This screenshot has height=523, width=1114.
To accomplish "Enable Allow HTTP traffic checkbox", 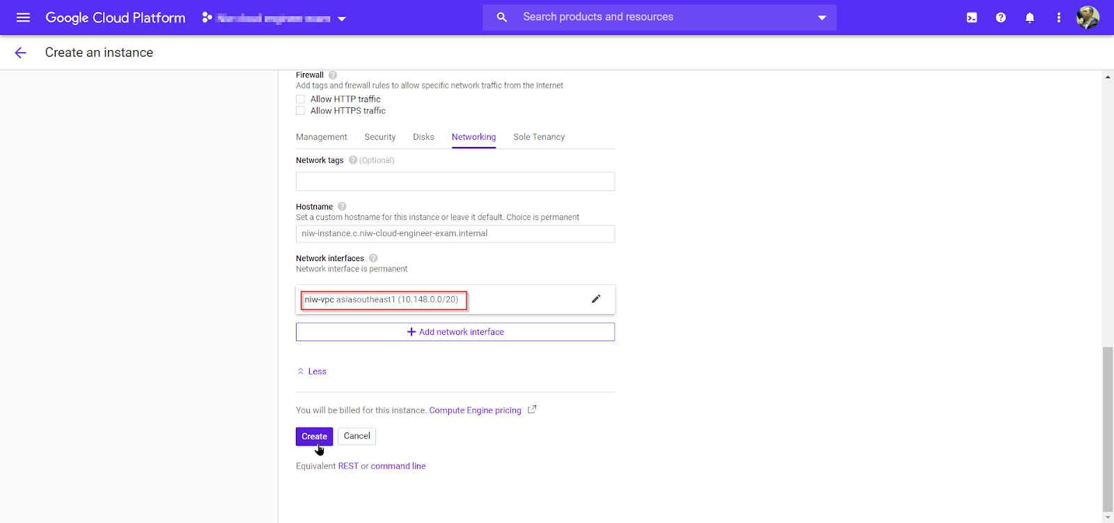I will (300, 99).
